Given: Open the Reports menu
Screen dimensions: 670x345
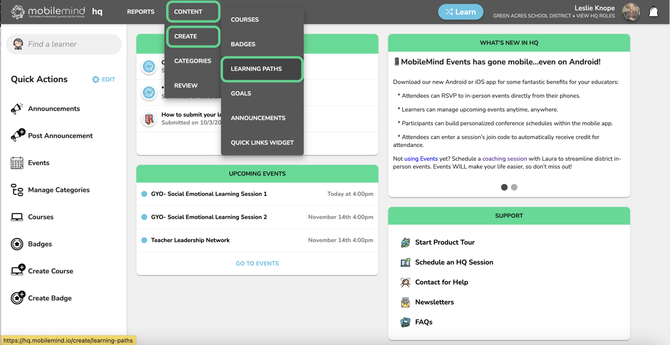Looking at the screenshot, I should [x=141, y=12].
